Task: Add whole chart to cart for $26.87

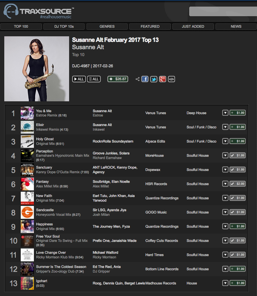Action: [x=118, y=79]
